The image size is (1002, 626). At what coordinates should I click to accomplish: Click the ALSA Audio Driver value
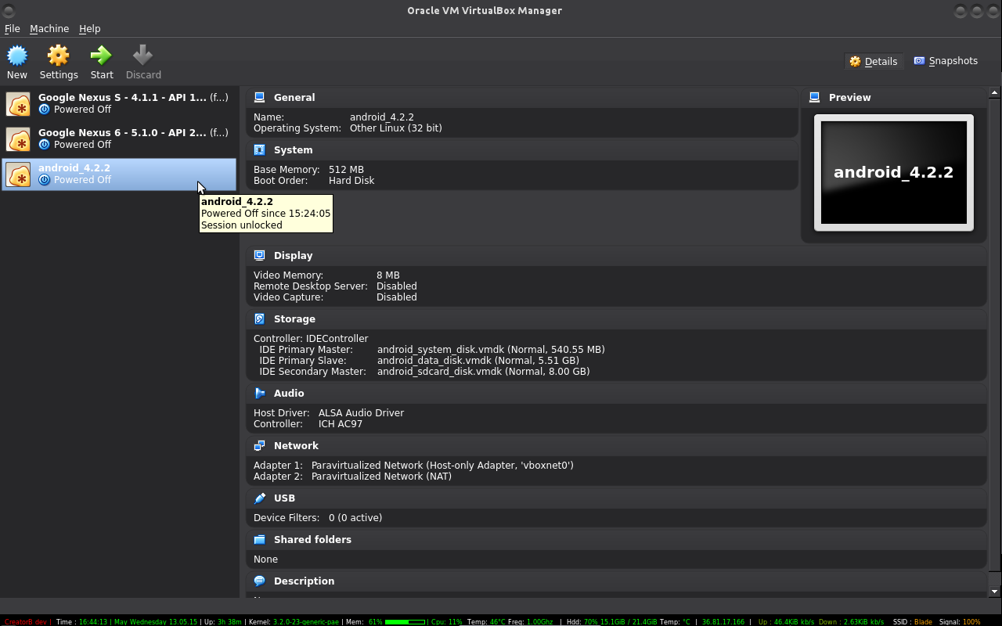(361, 413)
